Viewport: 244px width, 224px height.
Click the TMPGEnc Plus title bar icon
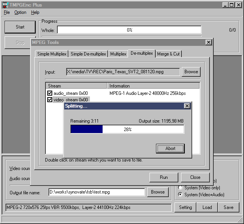click(5, 5)
